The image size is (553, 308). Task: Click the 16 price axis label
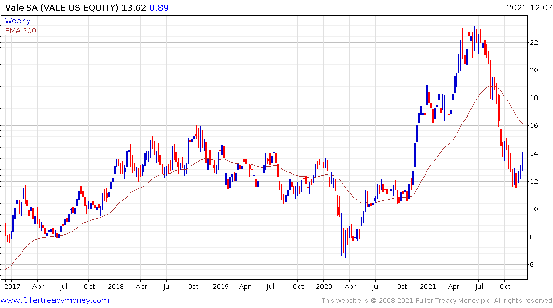point(534,126)
